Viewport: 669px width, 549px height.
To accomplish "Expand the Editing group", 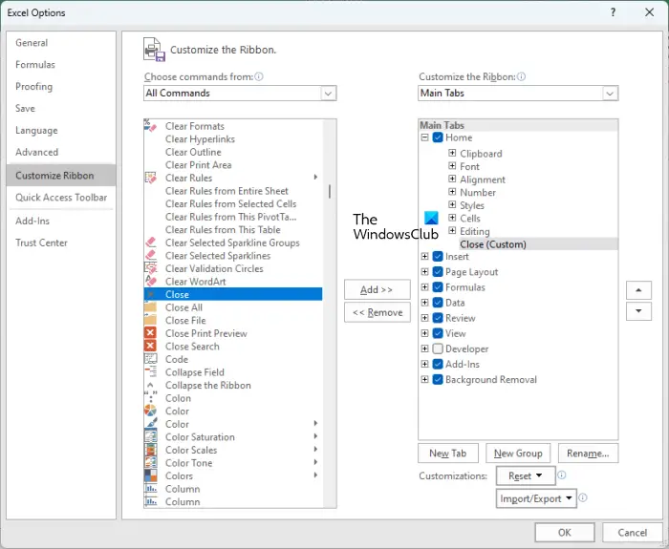I will 452,231.
